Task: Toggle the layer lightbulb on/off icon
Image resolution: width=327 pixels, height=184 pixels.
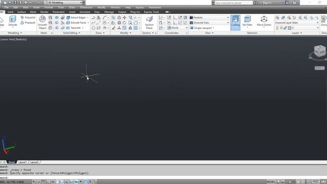Action: coord(277,28)
